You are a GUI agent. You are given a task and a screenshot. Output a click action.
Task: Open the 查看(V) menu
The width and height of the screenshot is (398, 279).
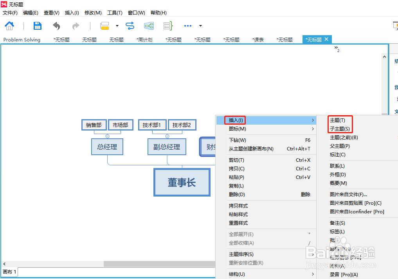click(52, 13)
